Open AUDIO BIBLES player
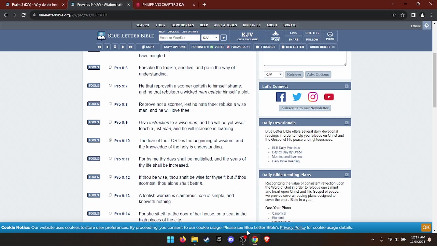The image size is (437, 246). (x=322, y=47)
